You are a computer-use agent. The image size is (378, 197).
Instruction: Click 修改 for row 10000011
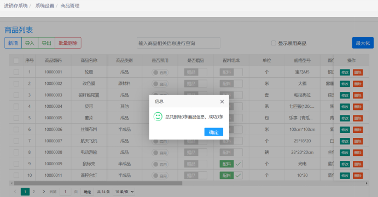pos(345,176)
